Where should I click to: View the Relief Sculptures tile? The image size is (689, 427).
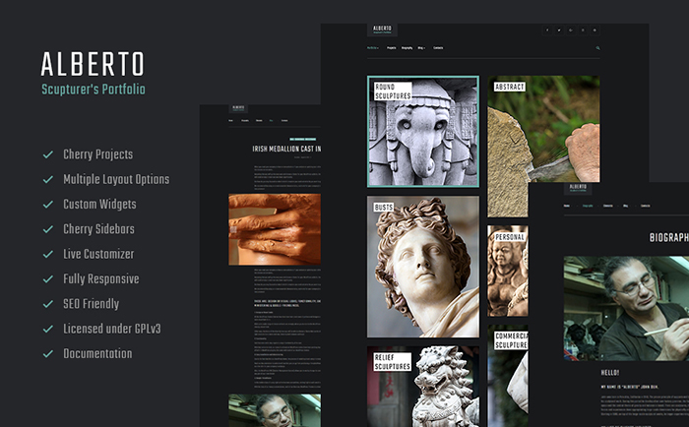(423, 387)
